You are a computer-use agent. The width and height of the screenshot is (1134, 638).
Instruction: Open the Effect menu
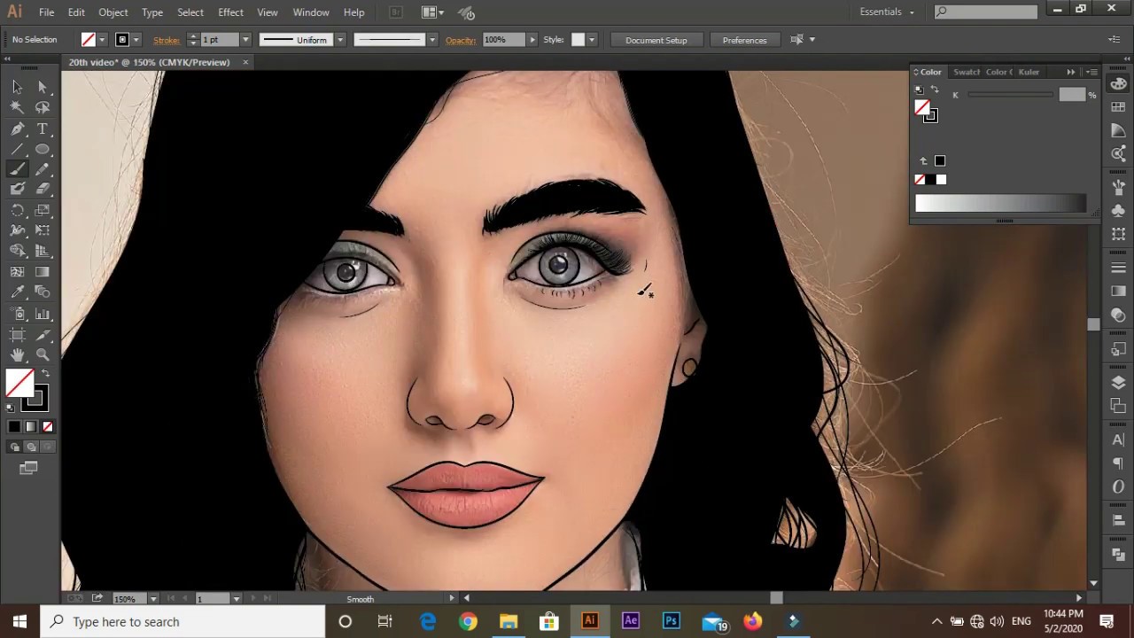230,12
